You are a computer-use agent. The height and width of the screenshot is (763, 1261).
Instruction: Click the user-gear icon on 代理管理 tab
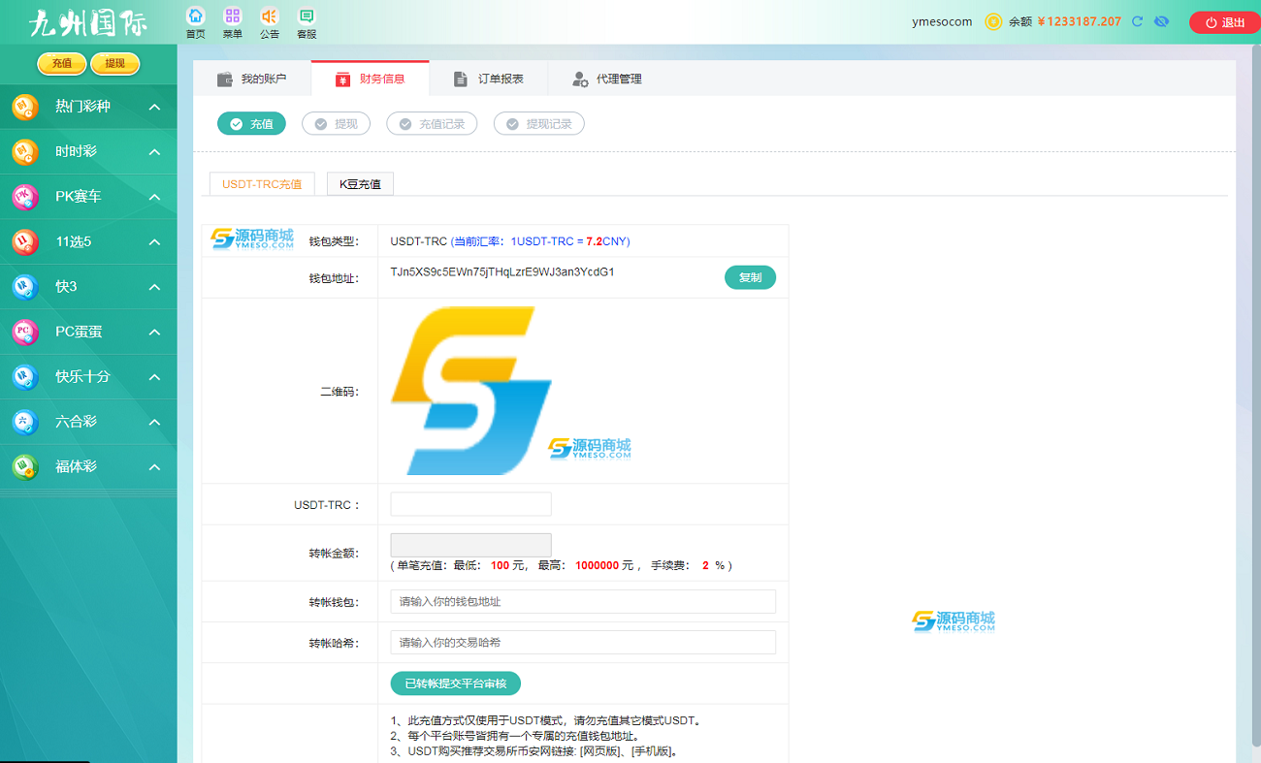click(580, 79)
